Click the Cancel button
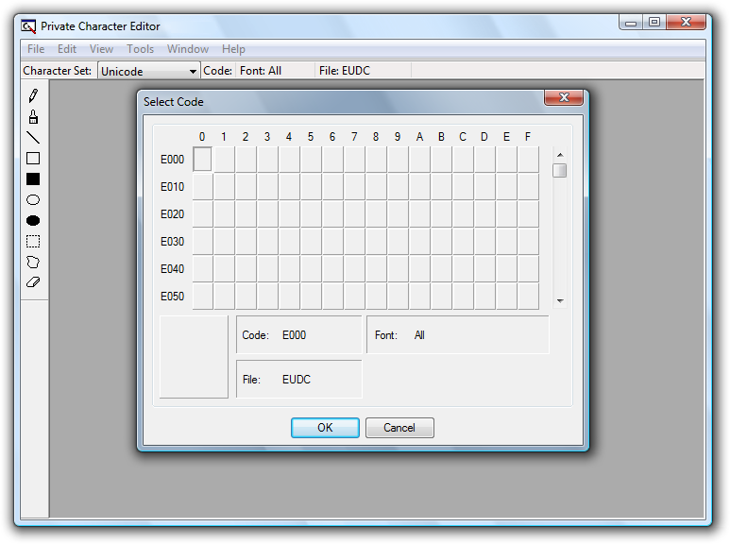This screenshot has width=730, height=544. coord(399,428)
